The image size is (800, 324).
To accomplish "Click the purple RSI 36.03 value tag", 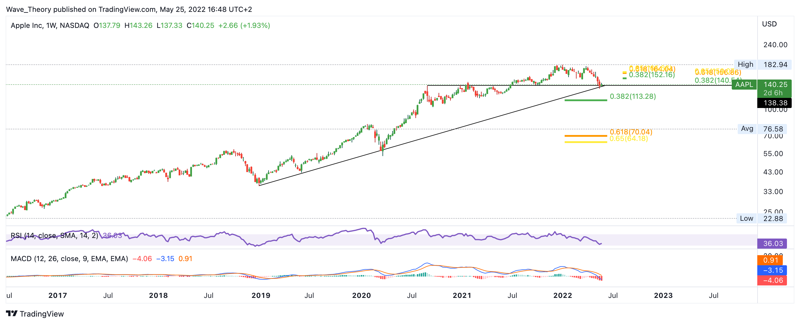I will click(x=773, y=243).
